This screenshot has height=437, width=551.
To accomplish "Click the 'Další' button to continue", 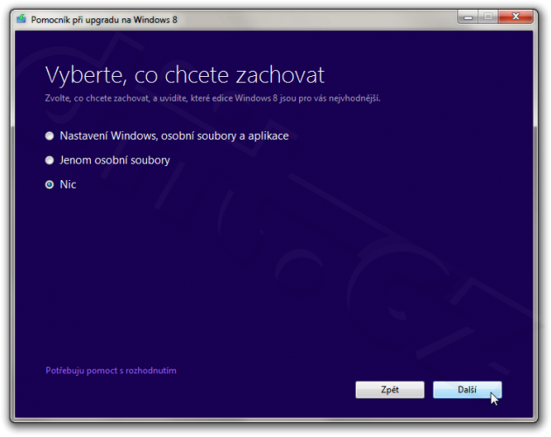I will click(467, 390).
